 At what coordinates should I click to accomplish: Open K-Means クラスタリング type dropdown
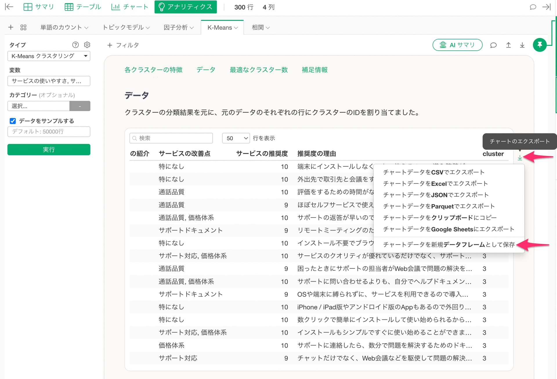(x=49, y=56)
